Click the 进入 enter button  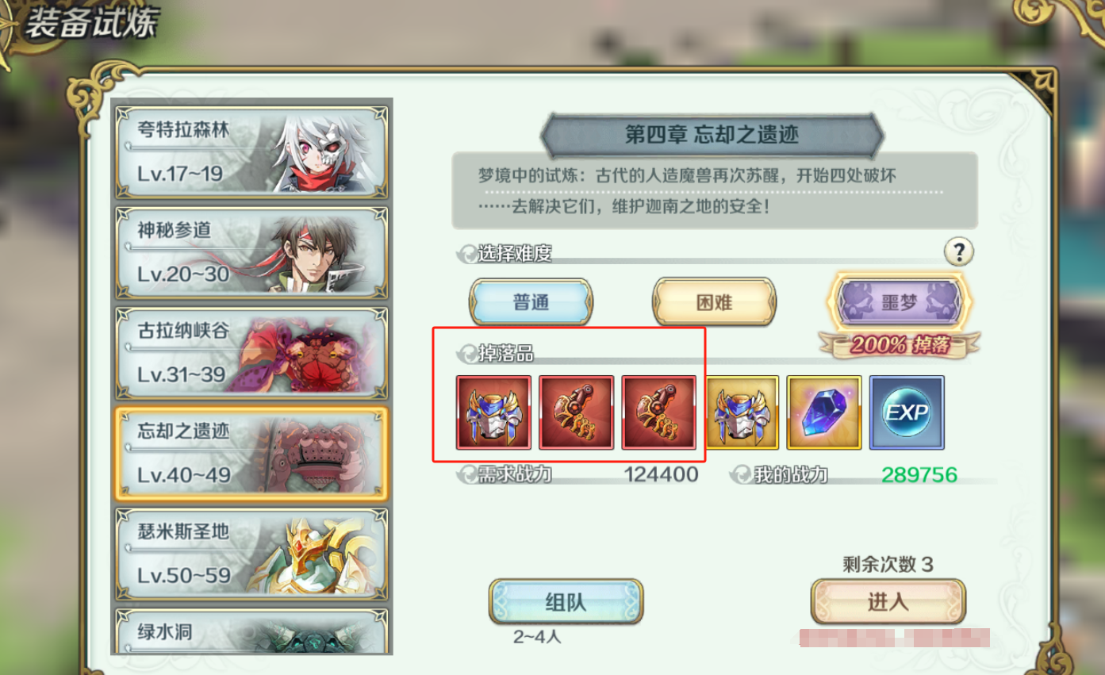[x=888, y=602]
